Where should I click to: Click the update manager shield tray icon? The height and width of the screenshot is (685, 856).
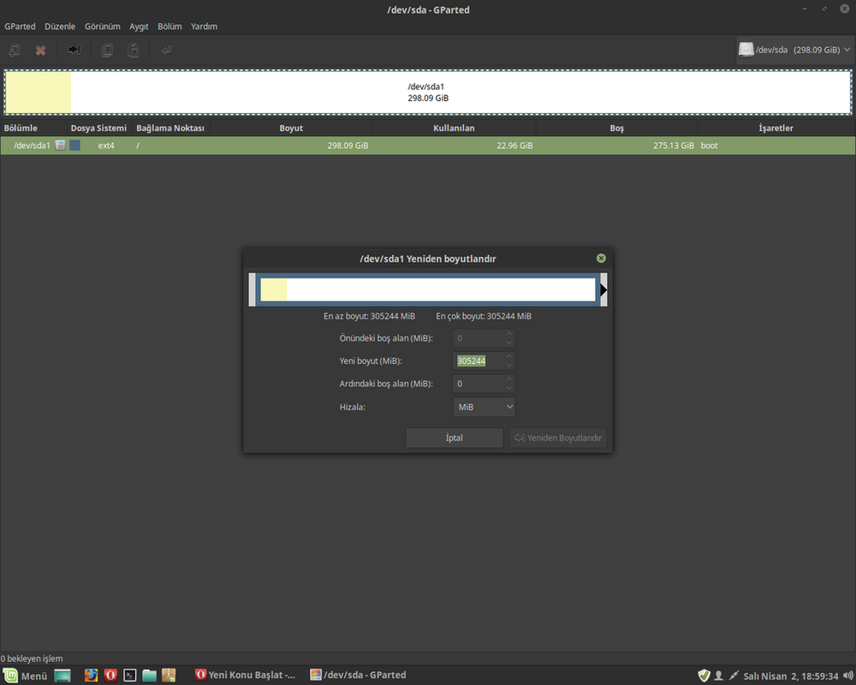(x=704, y=676)
